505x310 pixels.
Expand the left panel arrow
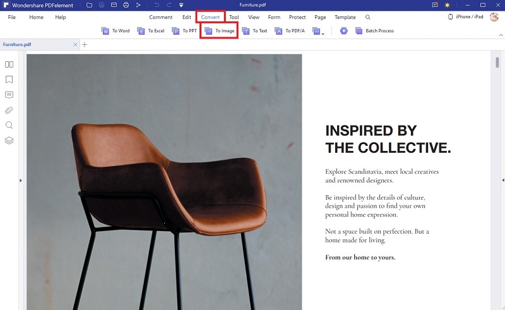point(21,181)
